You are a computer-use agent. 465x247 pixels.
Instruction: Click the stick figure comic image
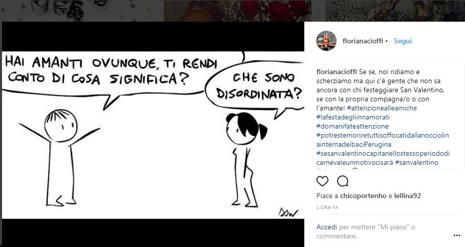click(x=153, y=135)
